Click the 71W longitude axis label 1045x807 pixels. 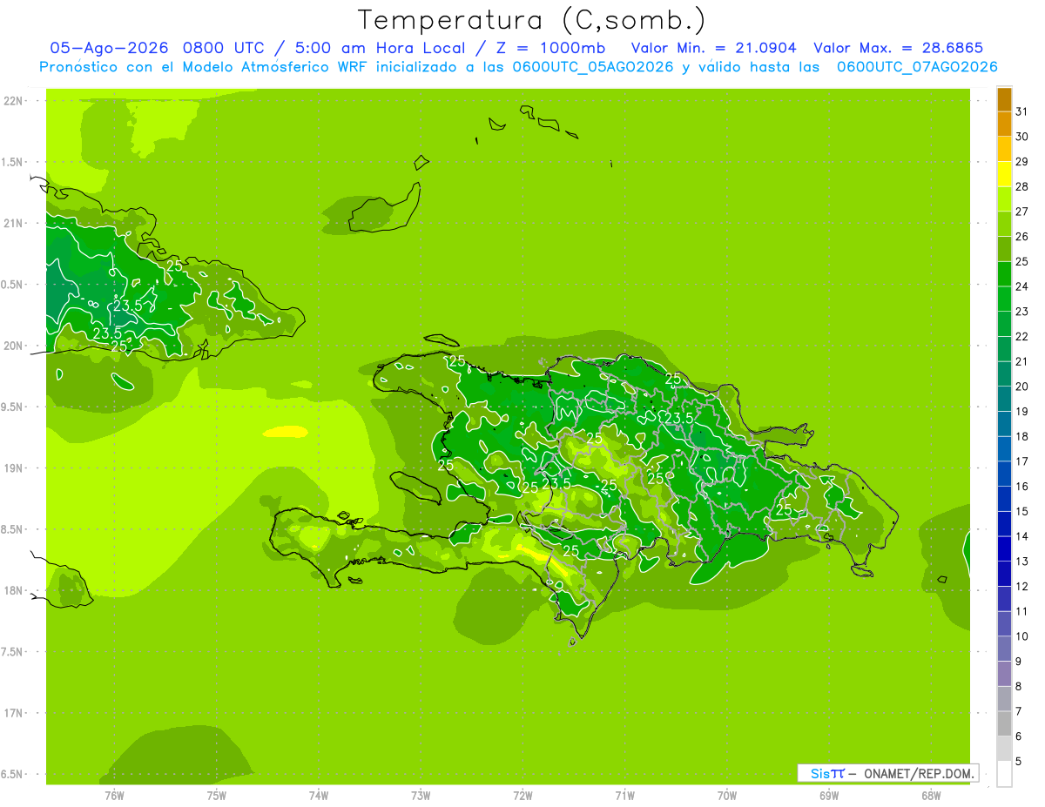click(x=624, y=796)
